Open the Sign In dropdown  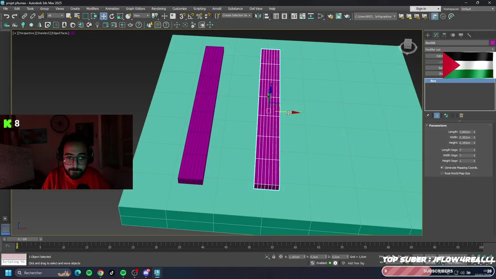pos(425,9)
